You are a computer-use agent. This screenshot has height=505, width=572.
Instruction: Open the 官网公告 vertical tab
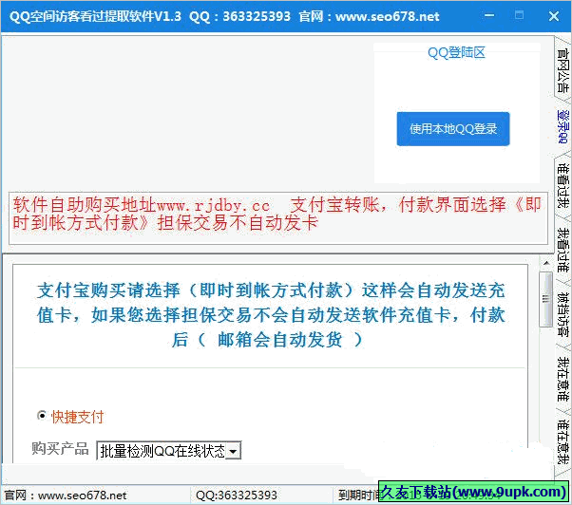click(562, 70)
